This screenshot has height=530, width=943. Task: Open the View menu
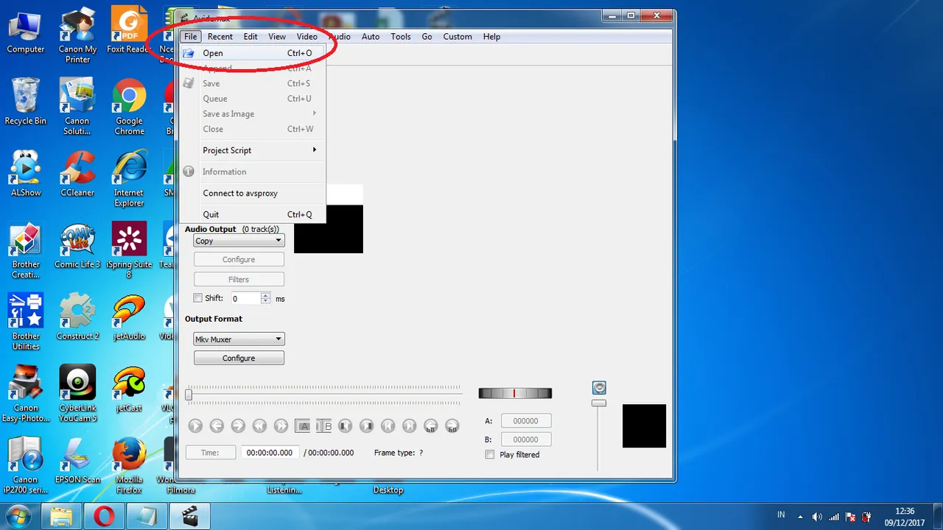pos(277,37)
